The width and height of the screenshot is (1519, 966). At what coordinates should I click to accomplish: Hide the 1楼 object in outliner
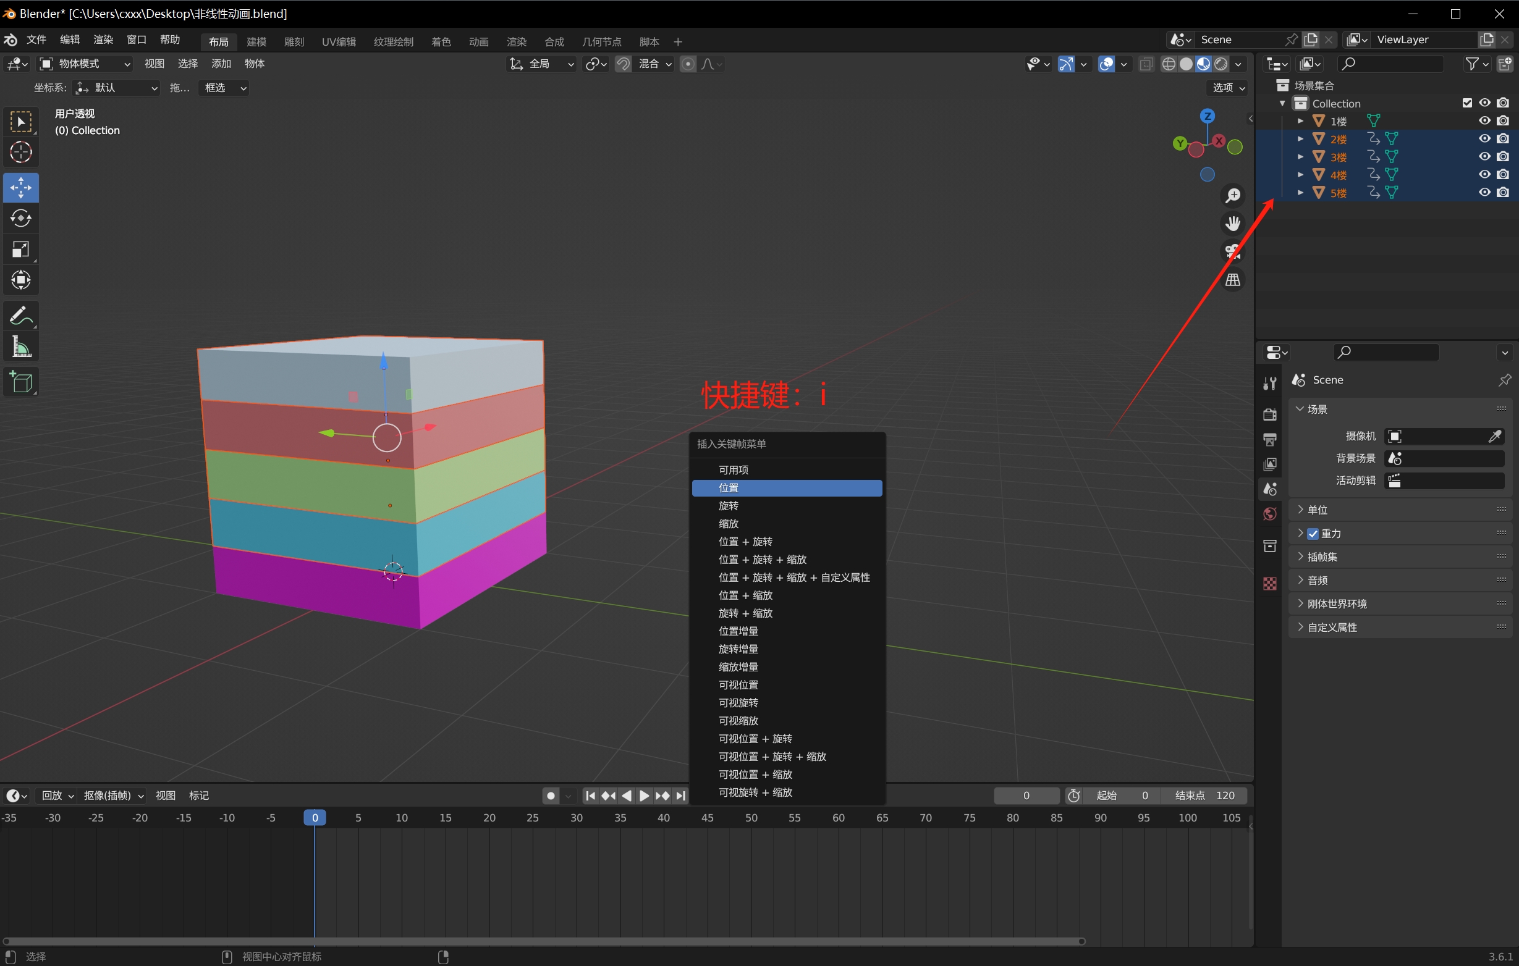(x=1484, y=120)
